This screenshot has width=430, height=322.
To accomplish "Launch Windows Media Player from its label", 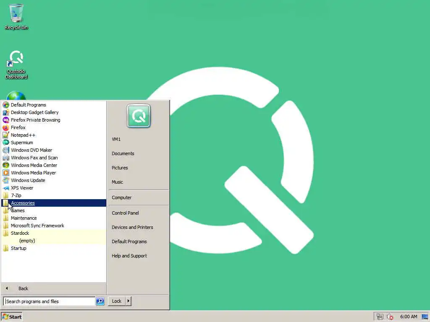I will (34, 173).
